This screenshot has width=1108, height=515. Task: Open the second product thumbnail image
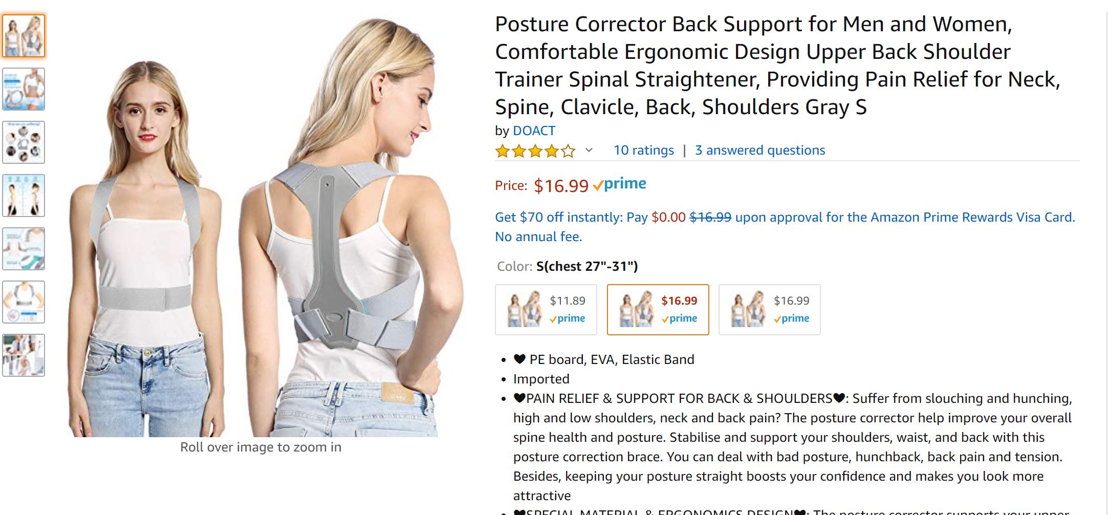[x=24, y=89]
